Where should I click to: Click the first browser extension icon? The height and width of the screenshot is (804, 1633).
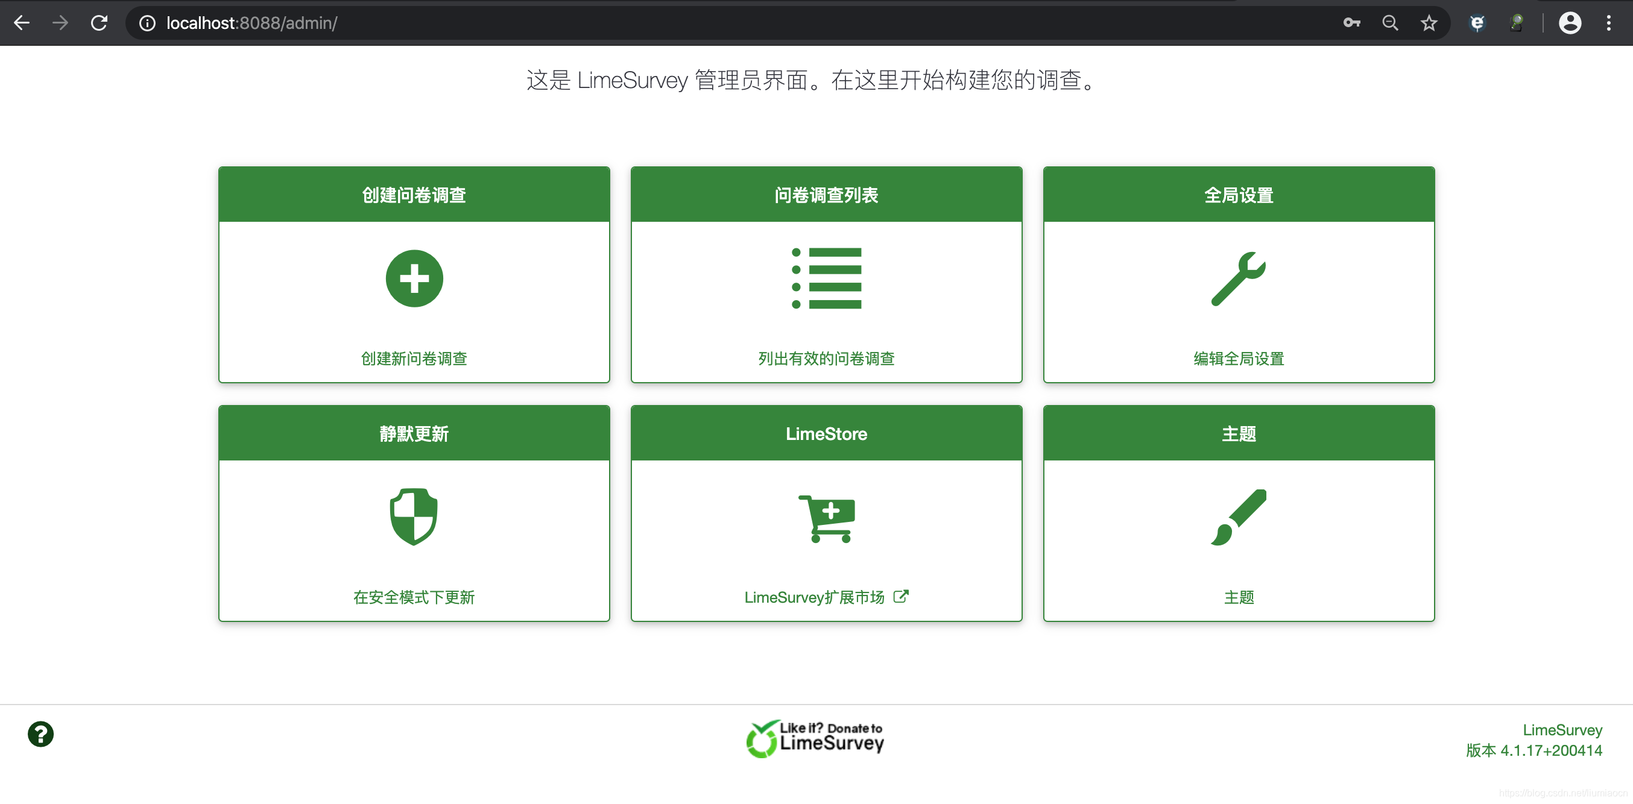[1477, 24]
